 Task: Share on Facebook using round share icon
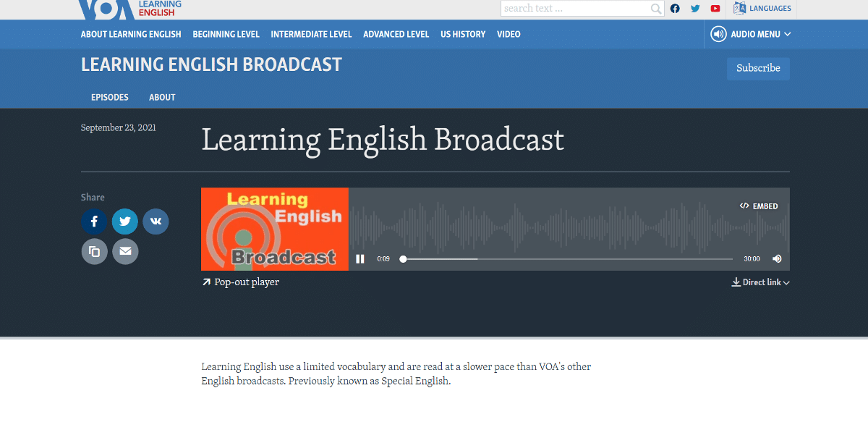(x=94, y=221)
